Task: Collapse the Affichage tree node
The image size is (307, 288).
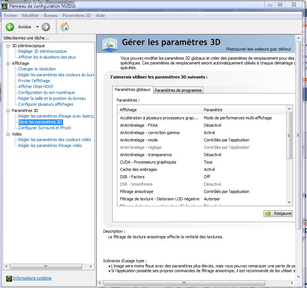Action: click(8, 63)
